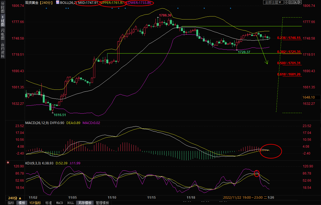Apply the 标准 template

pyautogui.click(x=49, y=203)
